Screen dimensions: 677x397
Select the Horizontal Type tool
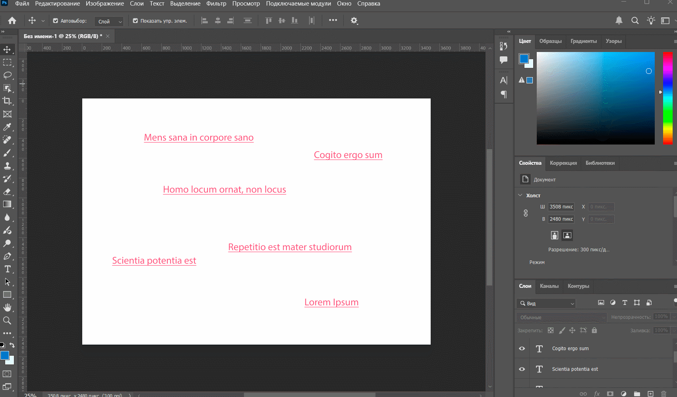click(x=7, y=269)
